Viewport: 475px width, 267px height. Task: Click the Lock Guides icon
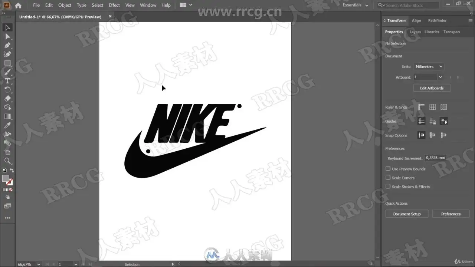coord(433,121)
